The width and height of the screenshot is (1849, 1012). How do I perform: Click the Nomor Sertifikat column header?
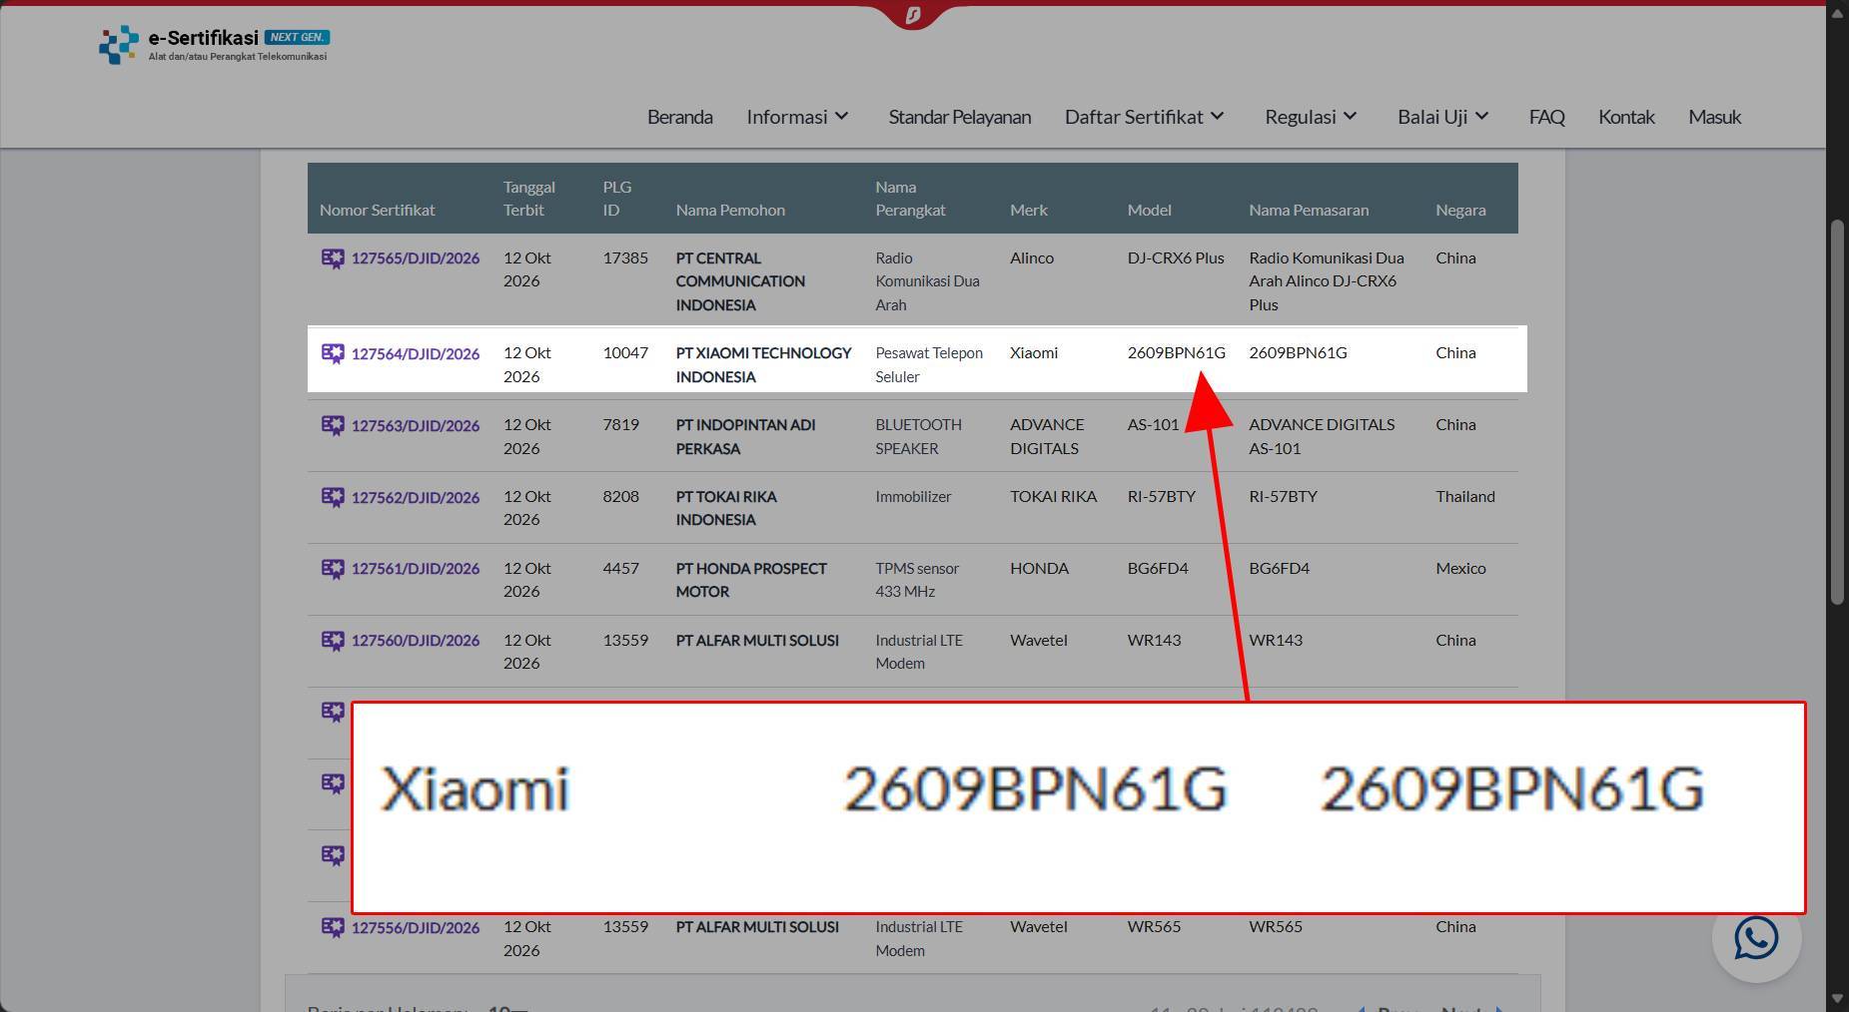click(x=378, y=211)
